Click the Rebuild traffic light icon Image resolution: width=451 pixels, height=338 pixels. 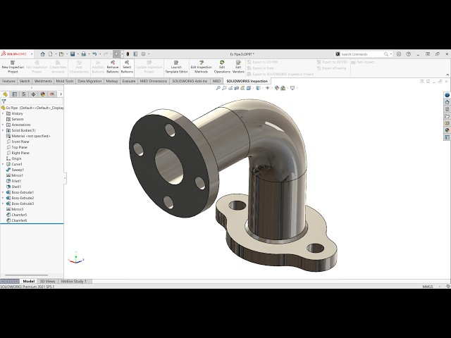click(x=128, y=54)
